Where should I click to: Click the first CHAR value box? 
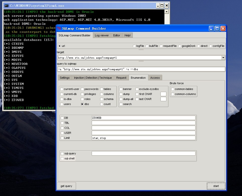[163, 94]
